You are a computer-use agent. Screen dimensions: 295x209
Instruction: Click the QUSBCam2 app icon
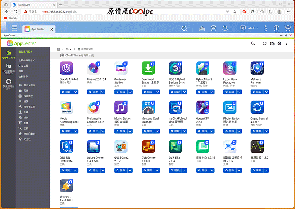click(121, 147)
